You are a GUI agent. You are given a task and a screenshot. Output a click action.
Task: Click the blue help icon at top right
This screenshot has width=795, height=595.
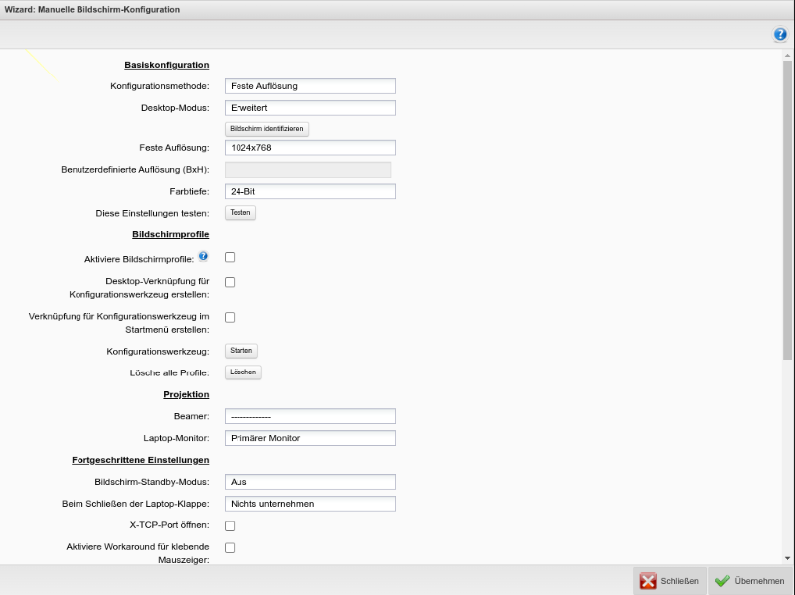[x=780, y=35]
